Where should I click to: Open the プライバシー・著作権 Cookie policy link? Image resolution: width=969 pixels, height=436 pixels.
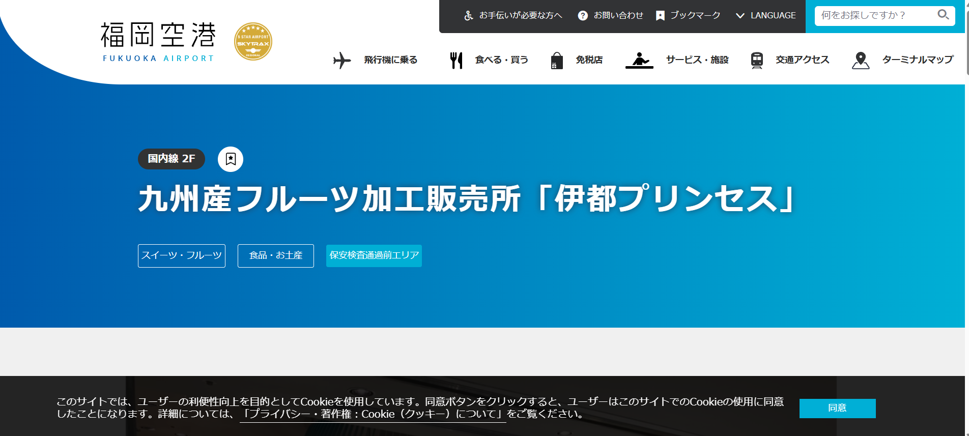(373, 414)
